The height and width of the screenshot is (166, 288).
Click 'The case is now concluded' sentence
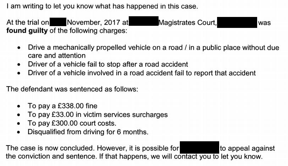pos(50,148)
